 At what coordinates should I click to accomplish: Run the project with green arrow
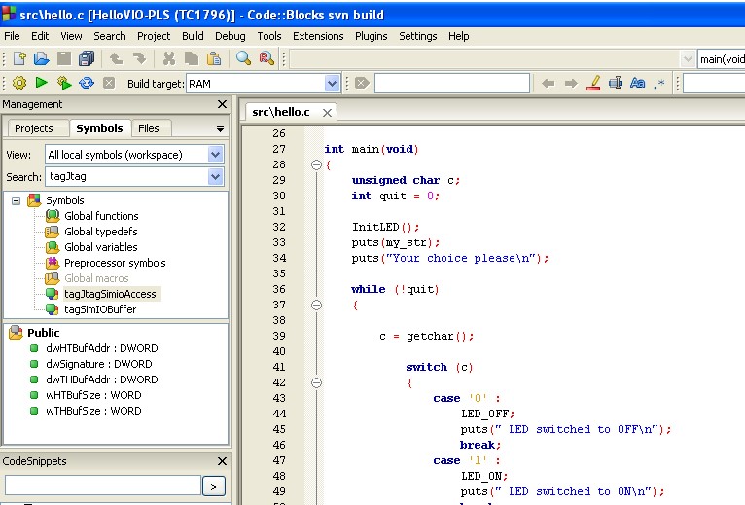click(42, 84)
